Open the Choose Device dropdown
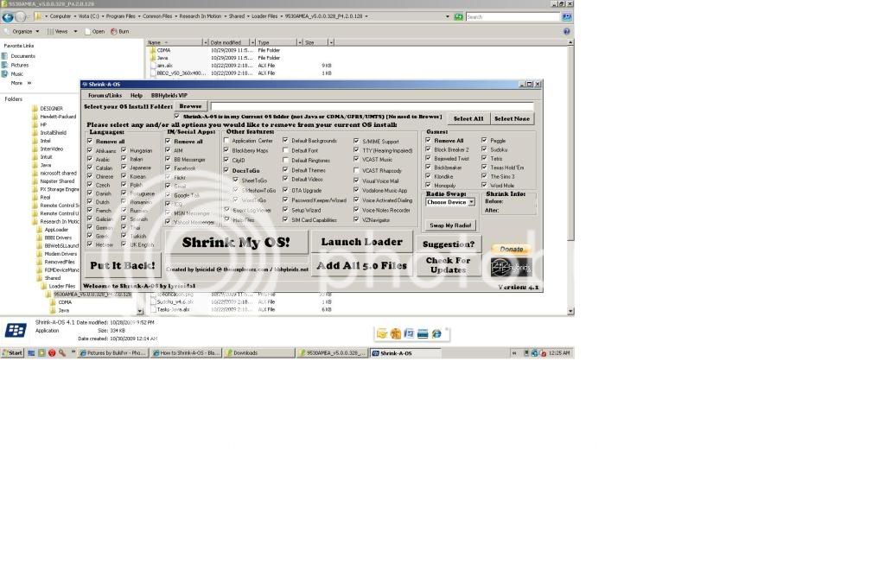The image size is (885, 583). tap(471, 202)
